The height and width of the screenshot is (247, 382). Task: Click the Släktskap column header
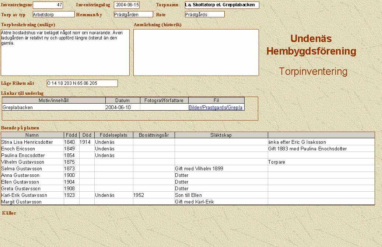point(221,135)
